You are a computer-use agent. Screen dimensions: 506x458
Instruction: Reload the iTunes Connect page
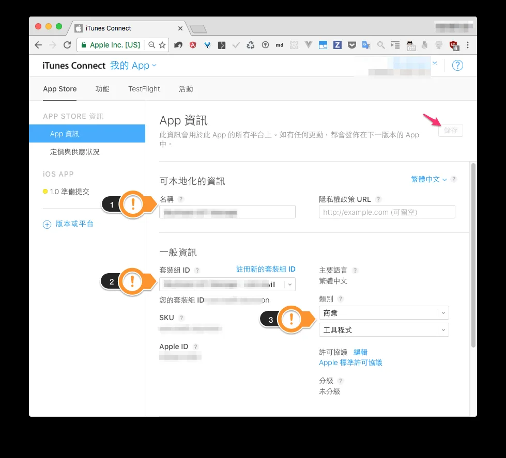tap(67, 45)
